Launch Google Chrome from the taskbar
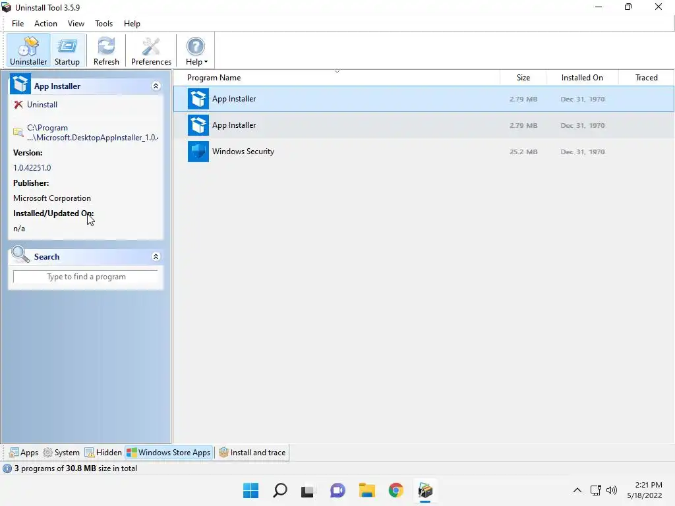 [x=396, y=490]
